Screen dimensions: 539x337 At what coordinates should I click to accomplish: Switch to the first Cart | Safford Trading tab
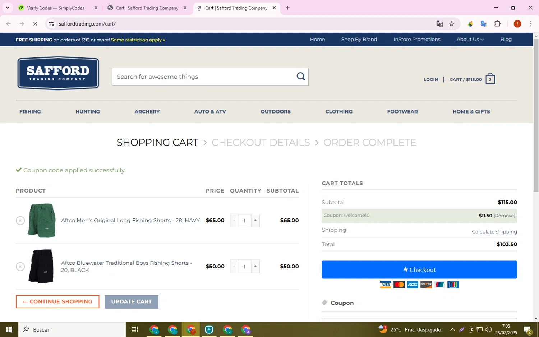pyautogui.click(x=147, y=8)
